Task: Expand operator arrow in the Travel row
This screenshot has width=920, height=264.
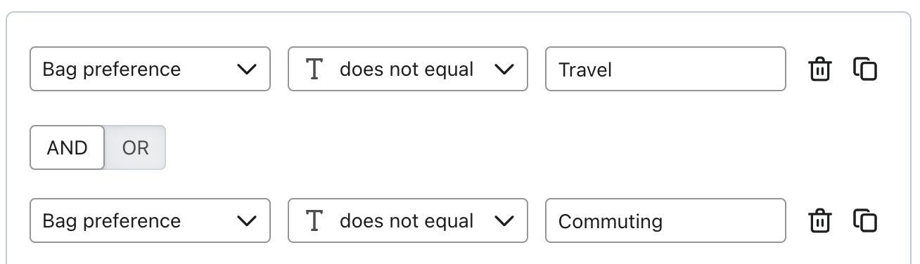Action: (x=504, y=70)
